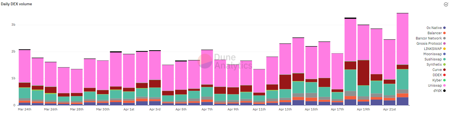Click the 0x Native legend color dot
Screen dimensions: 449x117
(x=444, y=28)
